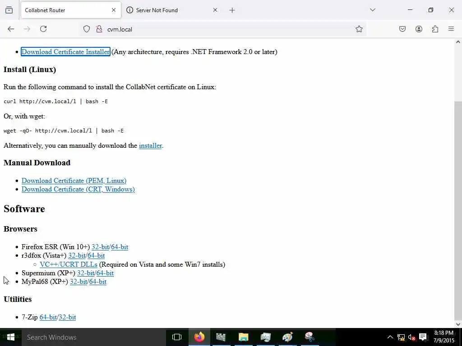
Task: Expand the list all tabs chevron
Action: tap(373, 10)
